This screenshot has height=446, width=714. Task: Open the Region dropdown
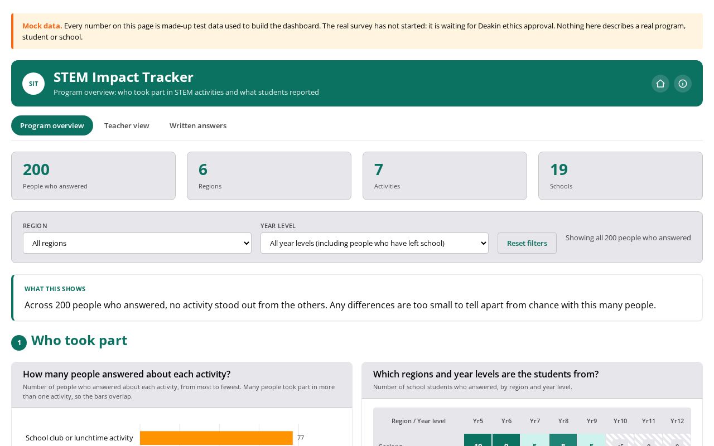point(137,243)
